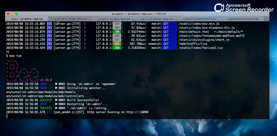Open the tab ending in YAGW4ClaO

(x=200, y=19)
